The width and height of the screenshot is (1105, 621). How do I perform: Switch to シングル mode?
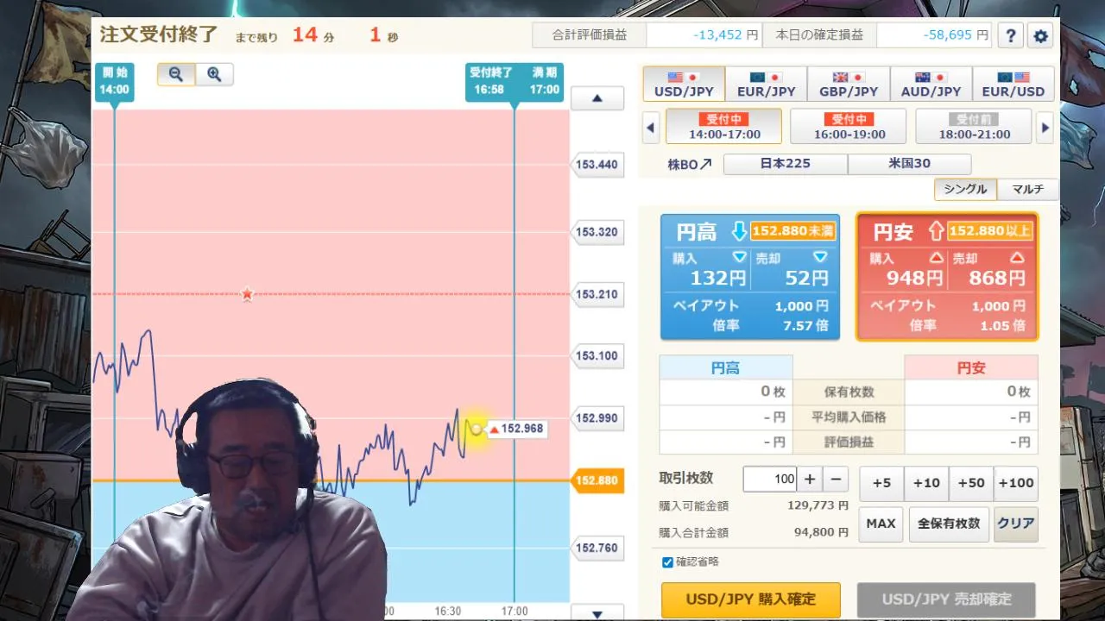(x=965, y=189)
